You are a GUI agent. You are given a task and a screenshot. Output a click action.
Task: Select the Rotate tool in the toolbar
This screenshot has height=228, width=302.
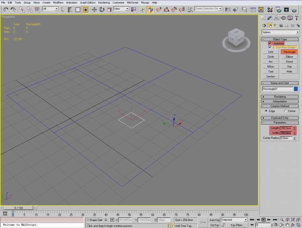click(102, 10)
